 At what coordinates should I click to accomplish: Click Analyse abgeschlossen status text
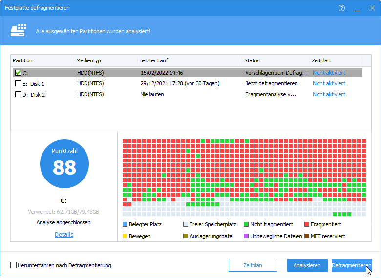click(63, 222)
